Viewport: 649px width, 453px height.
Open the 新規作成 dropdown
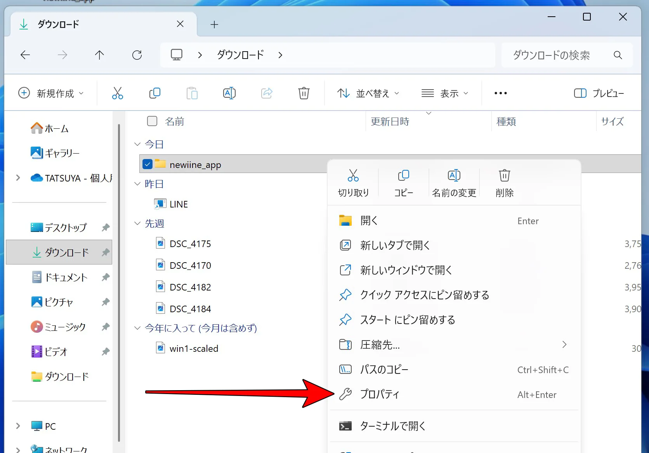51,93
